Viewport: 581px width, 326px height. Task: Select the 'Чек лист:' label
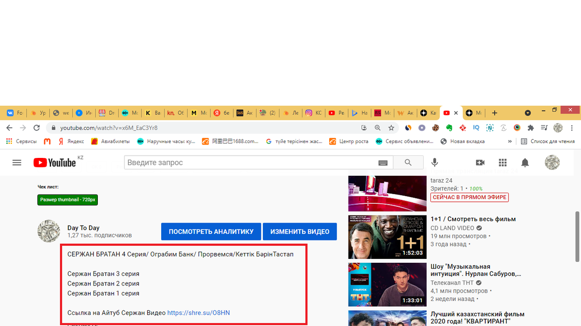(x=48, y=186)
